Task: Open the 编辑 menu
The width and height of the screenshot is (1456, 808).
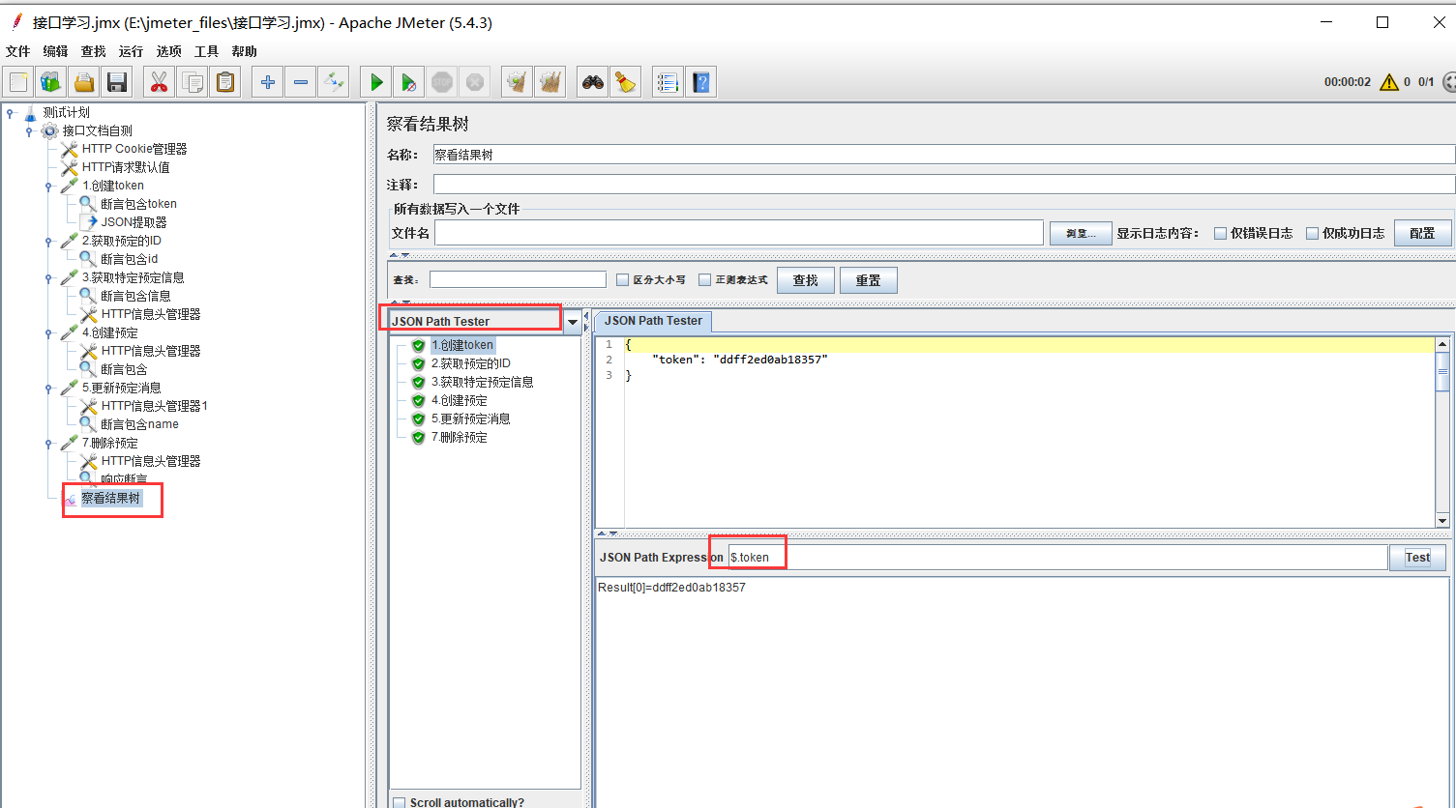Action: (56, 51)
